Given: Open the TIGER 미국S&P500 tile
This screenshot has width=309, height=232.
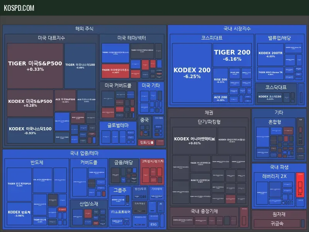Looking at the screenshot, I should coord(35,66).
